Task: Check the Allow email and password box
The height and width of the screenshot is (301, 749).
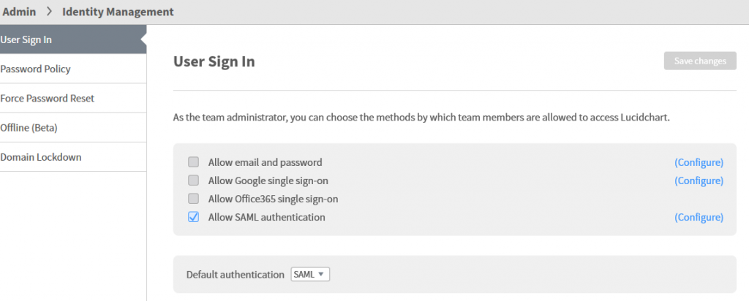Action: tap(193, 162)
